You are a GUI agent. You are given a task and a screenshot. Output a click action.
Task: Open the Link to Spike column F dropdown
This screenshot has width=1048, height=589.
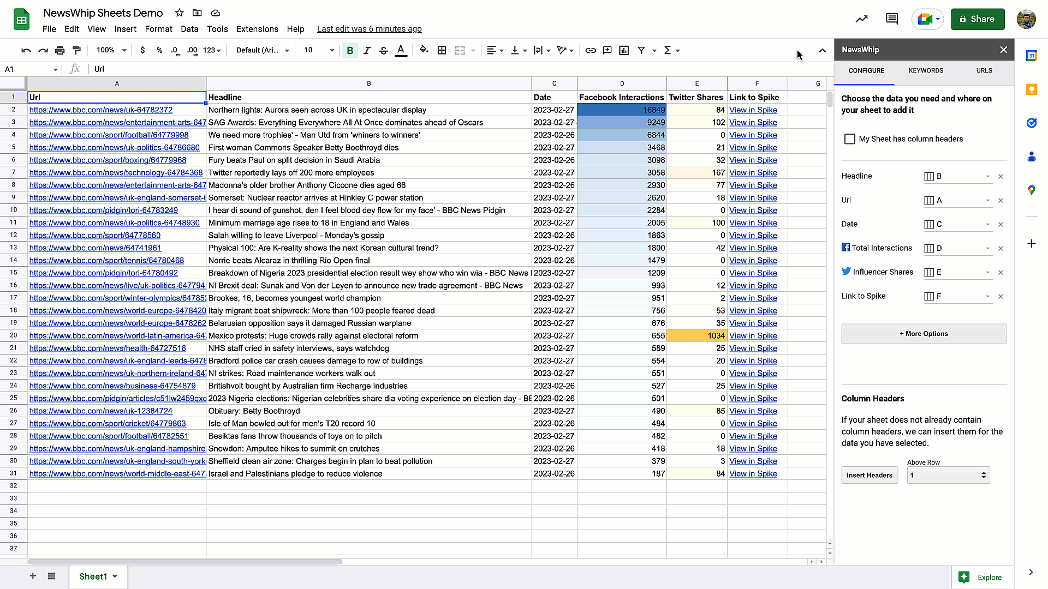(957, 296)
